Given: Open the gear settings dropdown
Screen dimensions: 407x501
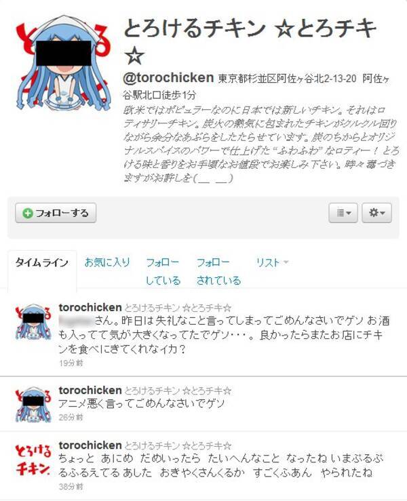Looking at the screenshot, I should tap(376, 213).
